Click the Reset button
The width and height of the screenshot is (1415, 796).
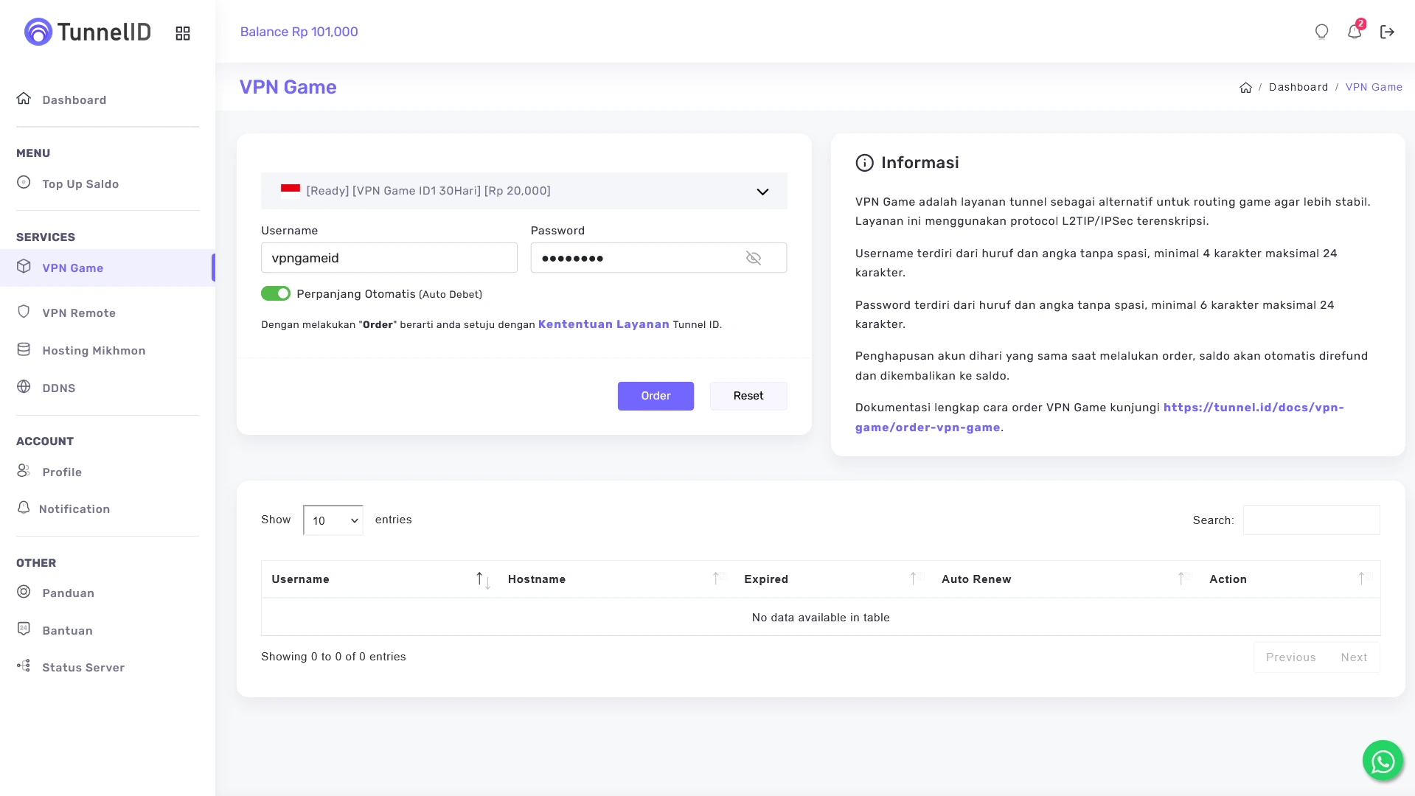[748, 396]
